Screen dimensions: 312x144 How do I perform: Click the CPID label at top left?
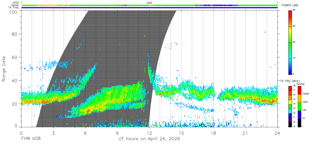pyautogui.click(x=15, y=3)
